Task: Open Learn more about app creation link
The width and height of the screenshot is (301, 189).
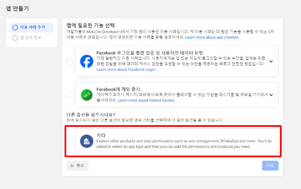Action: tap(212, 37)
